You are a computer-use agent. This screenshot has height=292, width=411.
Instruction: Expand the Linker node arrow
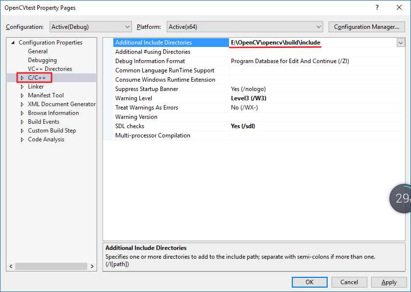22,87
